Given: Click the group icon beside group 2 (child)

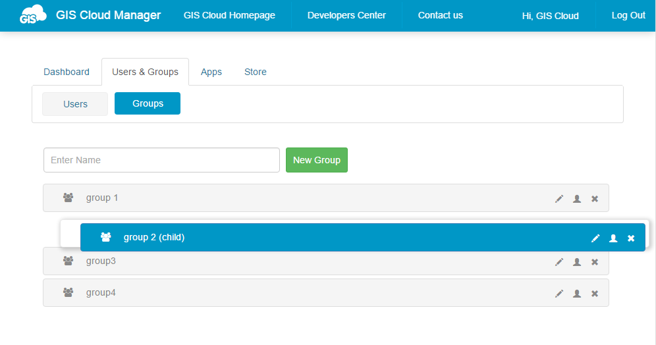Looking at the screenshot, I should tap(106, 237).
